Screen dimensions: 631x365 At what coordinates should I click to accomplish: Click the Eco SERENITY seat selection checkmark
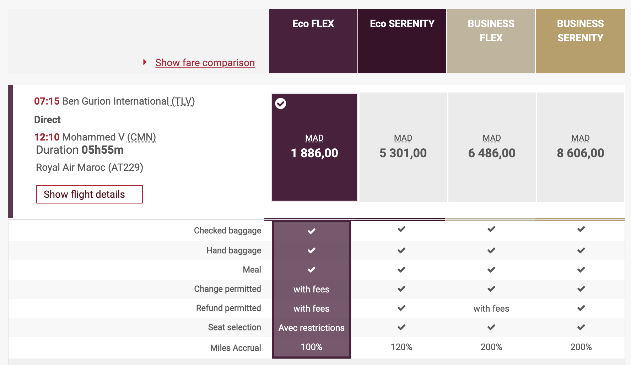401,327
